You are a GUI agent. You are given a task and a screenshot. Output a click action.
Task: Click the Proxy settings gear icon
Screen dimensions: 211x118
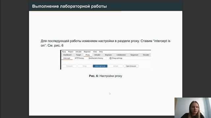click(110, 58)
